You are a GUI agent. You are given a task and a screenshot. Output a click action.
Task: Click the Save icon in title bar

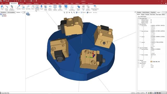coord(4,1)
